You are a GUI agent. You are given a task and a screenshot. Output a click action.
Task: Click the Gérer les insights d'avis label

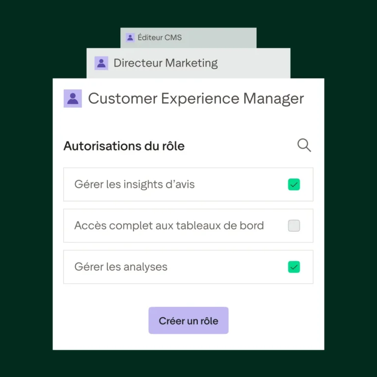(x=135, y=185)
